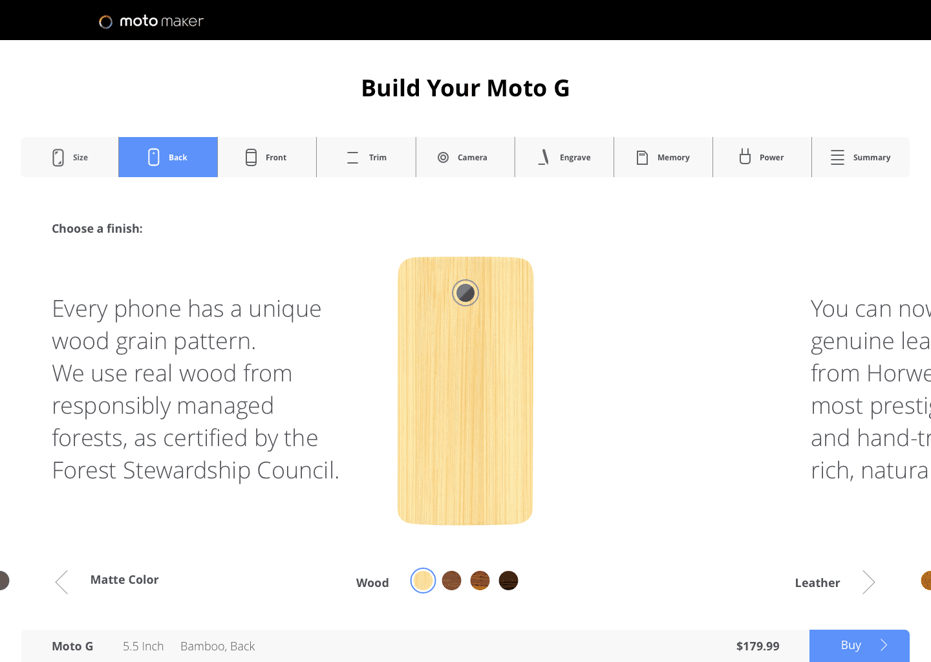
Task: Pick the third orange-brown wood swatch
Action: pyautogui.click(x=480, y=581)
